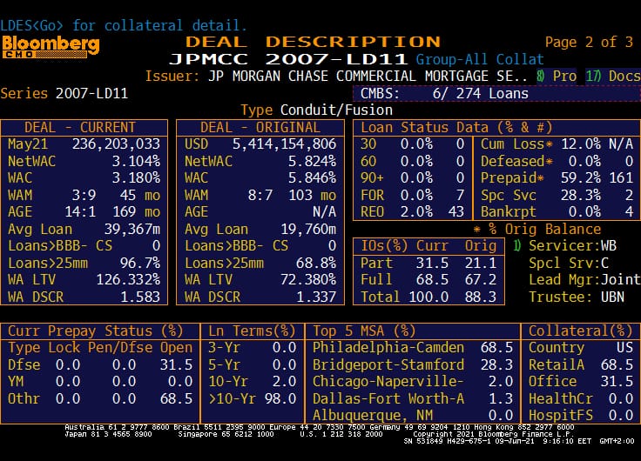
Task: Select the current AGE 169 mo value
Action: point(136,212)
